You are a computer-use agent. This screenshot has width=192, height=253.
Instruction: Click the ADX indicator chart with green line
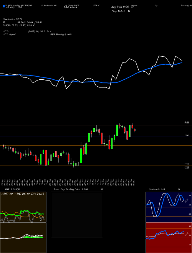tap(23, 207)
